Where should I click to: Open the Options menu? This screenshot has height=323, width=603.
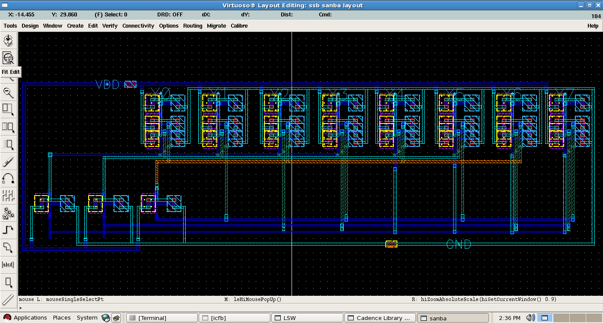[x=168, y=26]
